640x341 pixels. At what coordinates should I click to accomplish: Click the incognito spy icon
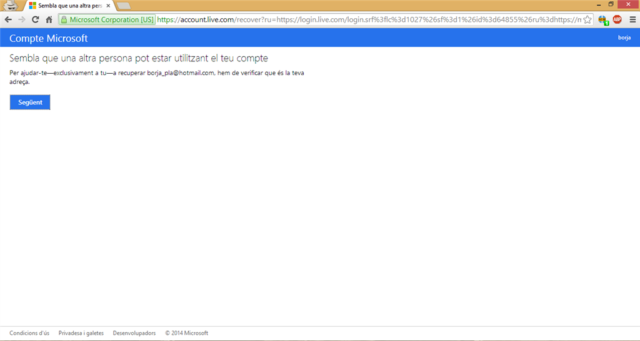pos(10,6)
